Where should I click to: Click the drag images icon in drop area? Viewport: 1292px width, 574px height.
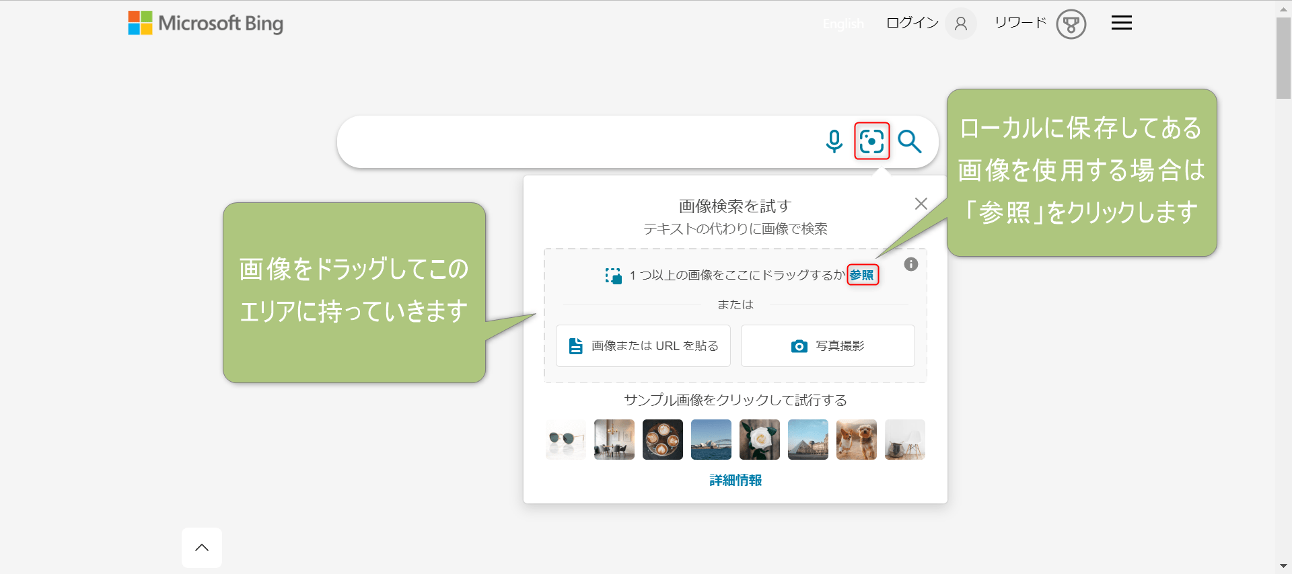click(x=613, y=276)
